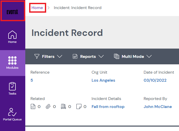Click the Evotix logo in the sidebar
This screenshot has height=131, width=179.
pos(12,12)
